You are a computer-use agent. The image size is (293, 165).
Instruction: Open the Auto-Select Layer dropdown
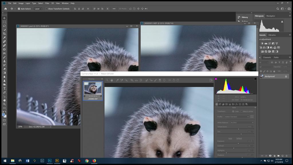[x=38, y=9]
